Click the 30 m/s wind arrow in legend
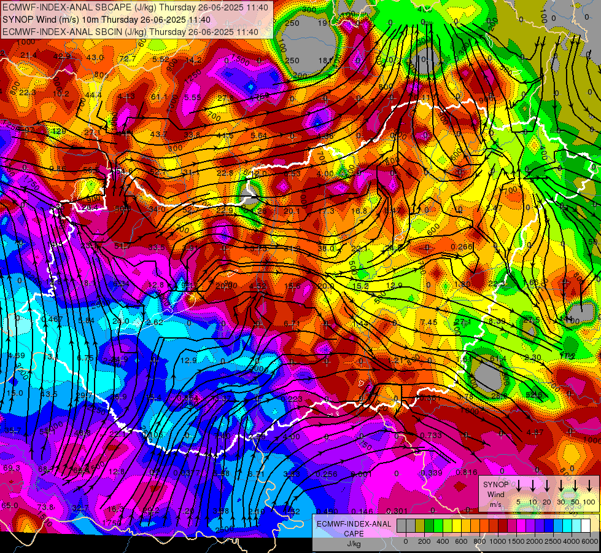This screenshot has height=553, width=601. point(561,486)
